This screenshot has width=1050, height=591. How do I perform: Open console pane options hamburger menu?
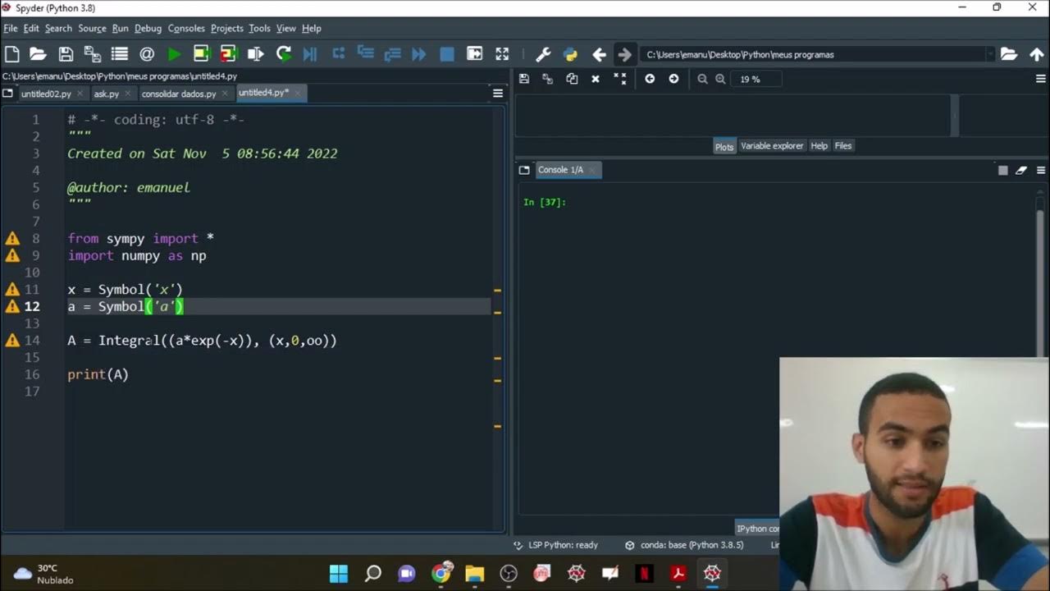point(1041,170)
